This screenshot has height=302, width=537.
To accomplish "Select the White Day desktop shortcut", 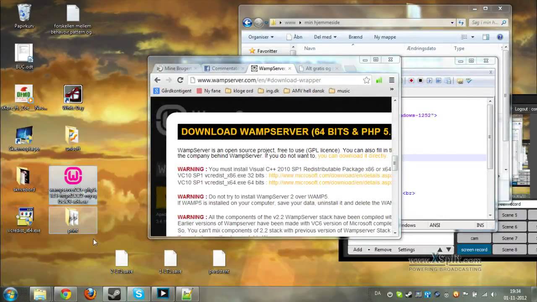I will [x=73, y=98].
